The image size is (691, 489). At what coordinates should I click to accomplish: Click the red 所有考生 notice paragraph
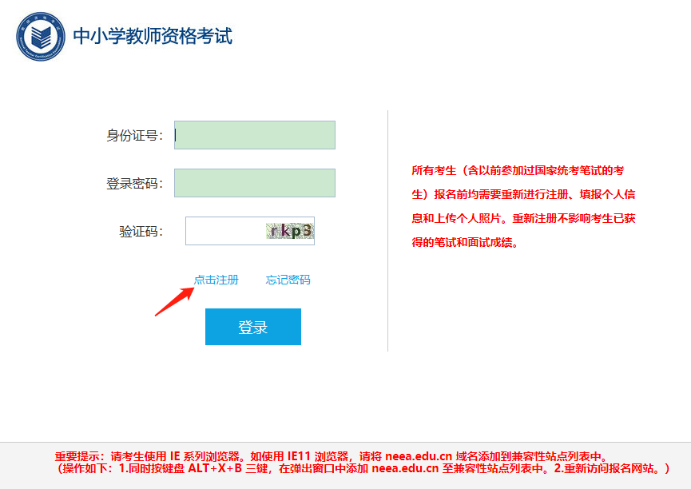click(523, 206)
